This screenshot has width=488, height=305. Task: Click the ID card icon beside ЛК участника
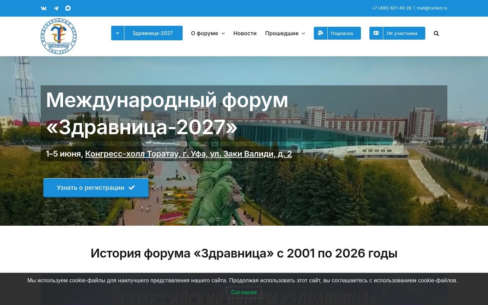click(x=376, y=33)
